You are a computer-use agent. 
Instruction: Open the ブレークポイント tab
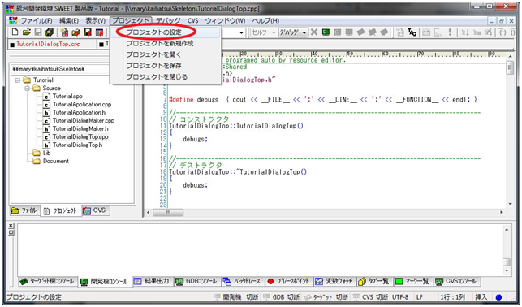coord(289,281)
